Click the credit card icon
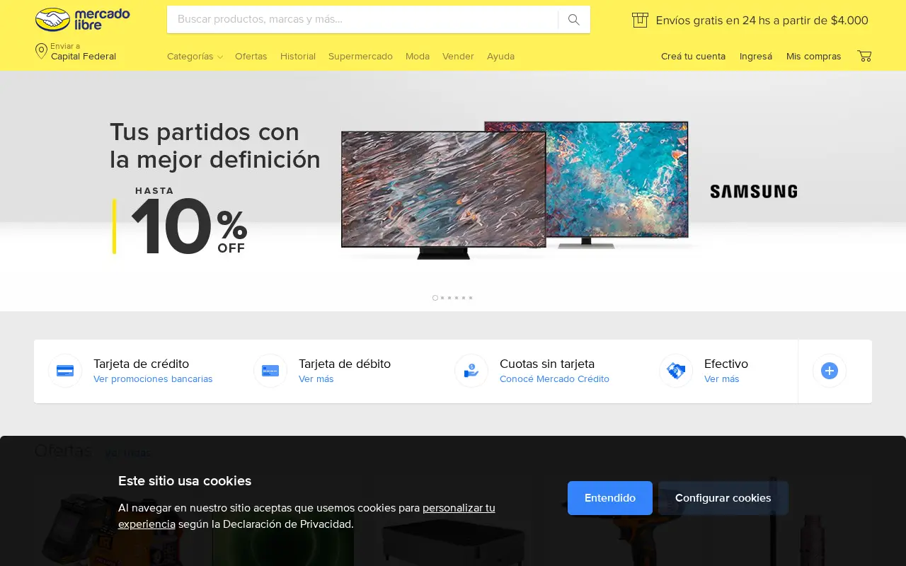 65,371
